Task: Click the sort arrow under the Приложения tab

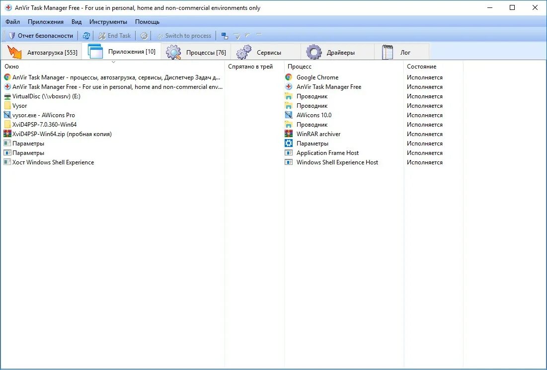Action: (x=113, y=62)
